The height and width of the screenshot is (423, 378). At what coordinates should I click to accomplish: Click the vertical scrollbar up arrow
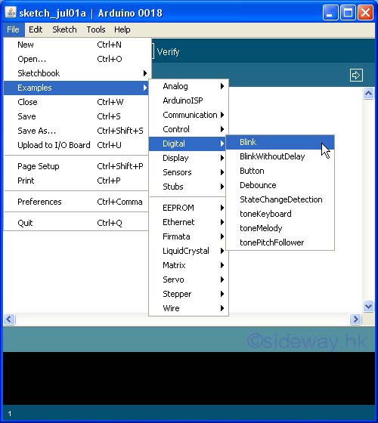369,94
